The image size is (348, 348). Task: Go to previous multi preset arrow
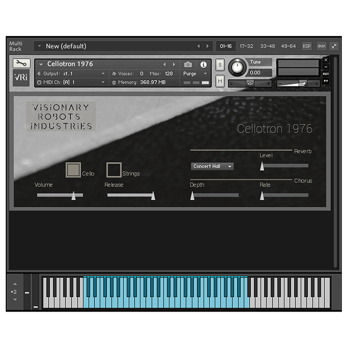[x=199, y=46]
